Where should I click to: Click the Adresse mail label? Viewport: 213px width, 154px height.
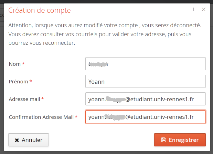click(24, 99)
